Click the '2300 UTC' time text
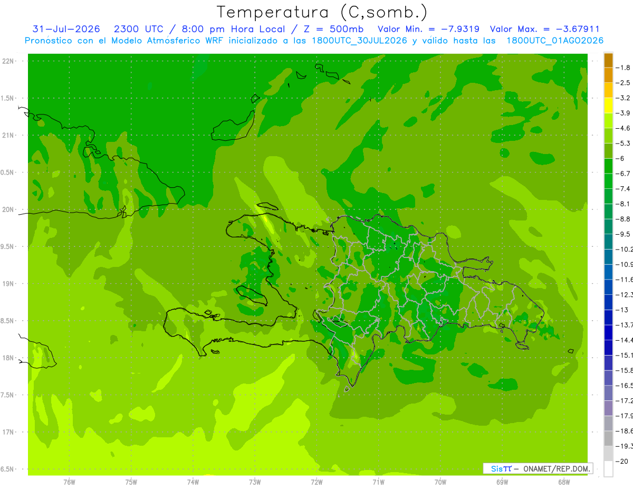The width and height of the screenshot is (633, 489). [138, 29]
